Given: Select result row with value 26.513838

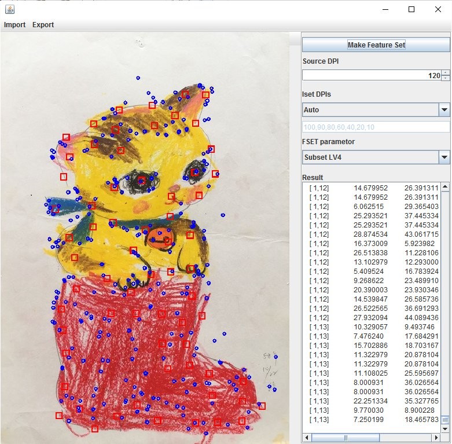Looking at the screenshot, I should [x=372, y=253].
